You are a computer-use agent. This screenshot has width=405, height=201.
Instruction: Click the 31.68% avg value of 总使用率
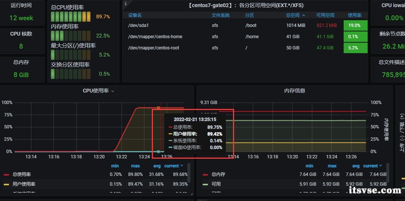click(156, 174)
